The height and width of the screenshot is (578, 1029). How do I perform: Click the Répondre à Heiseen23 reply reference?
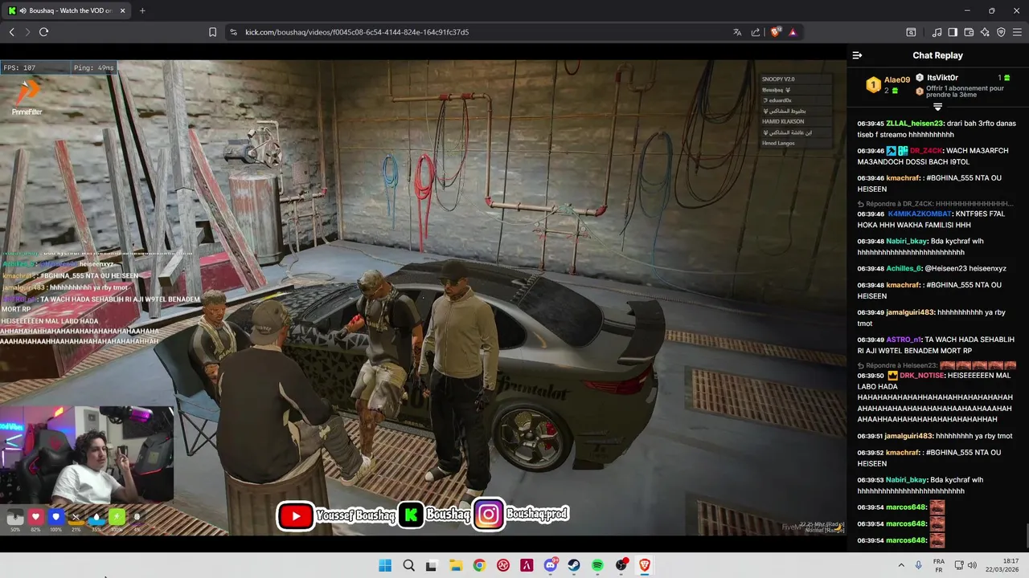click(x=935, y=365)
